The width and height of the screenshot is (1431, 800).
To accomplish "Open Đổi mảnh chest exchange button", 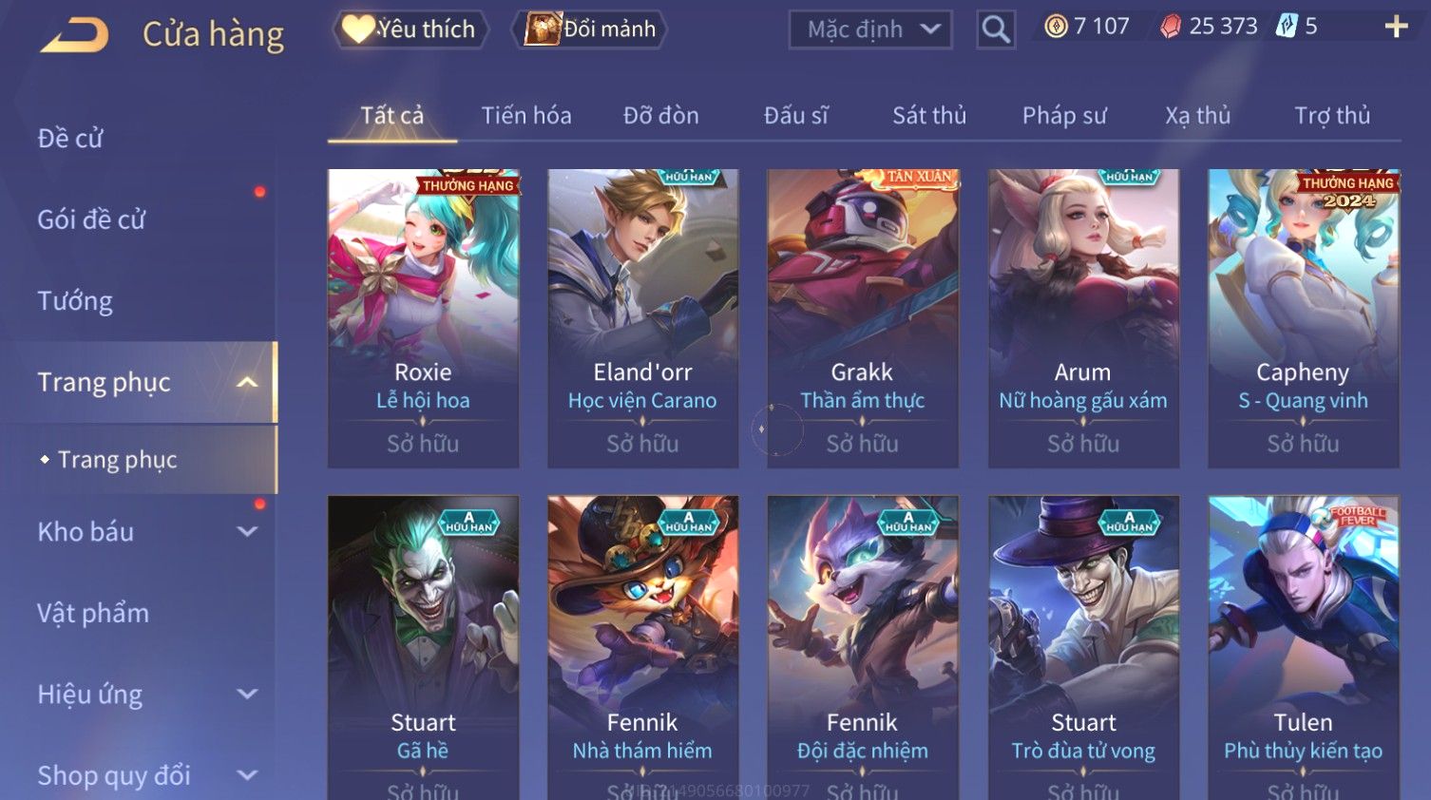I will (x=590, y=29).
